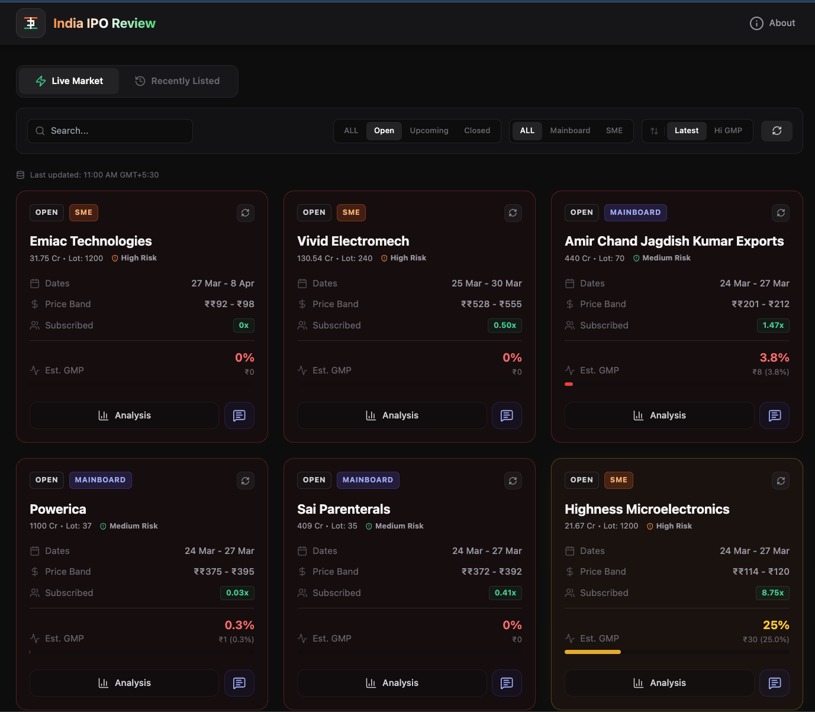The image size is (815, 712).
Task: Select the Open status filter
Action: [x=384, y=131]
